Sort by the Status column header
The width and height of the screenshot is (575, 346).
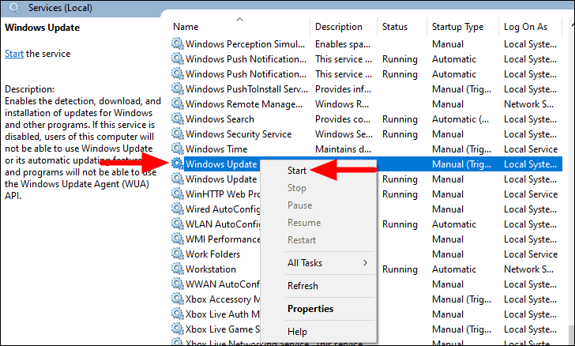(395, 27)
